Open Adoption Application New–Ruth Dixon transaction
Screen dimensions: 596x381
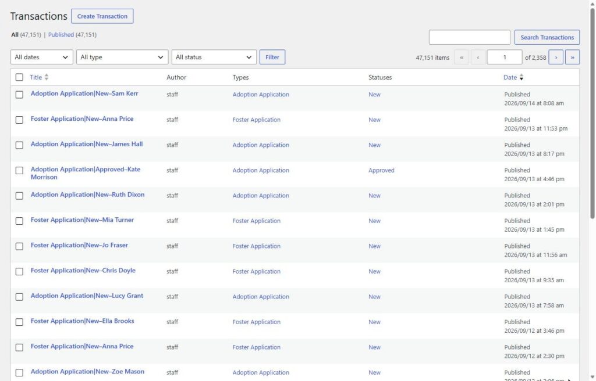(87, 195)
